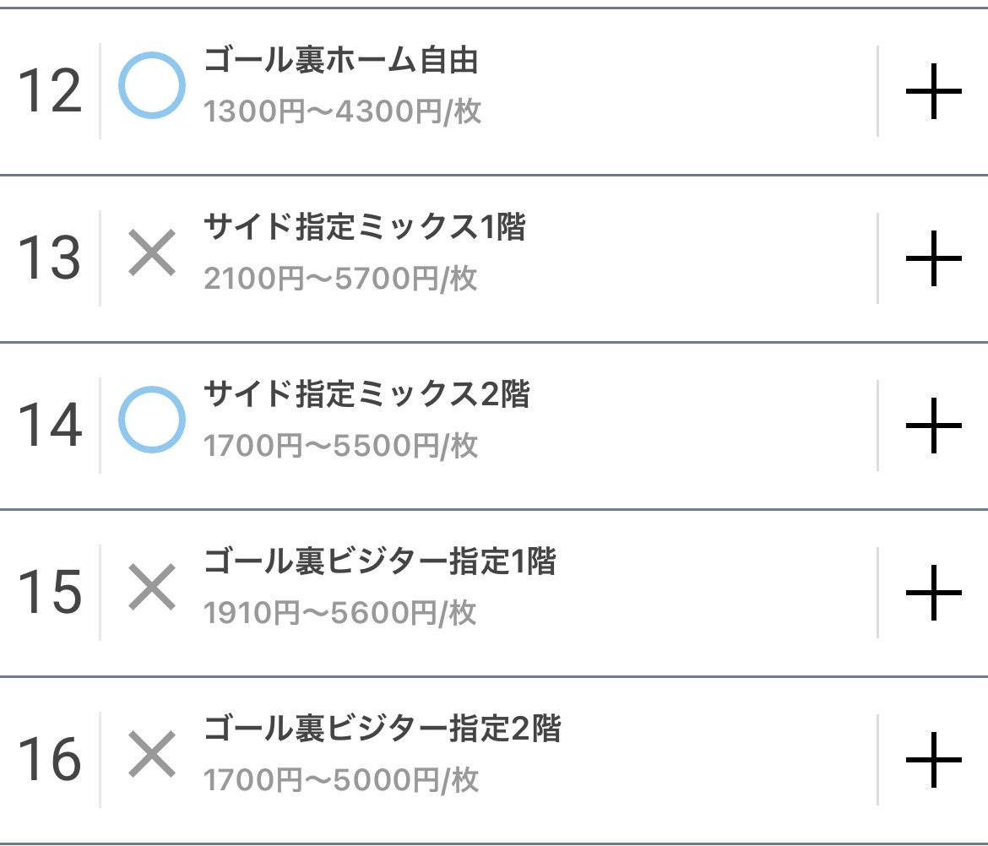Image resolution: width=988 pixels, height=846 pixels.
Task: Click the plus icon on row 16
Action: click(933, 759)
